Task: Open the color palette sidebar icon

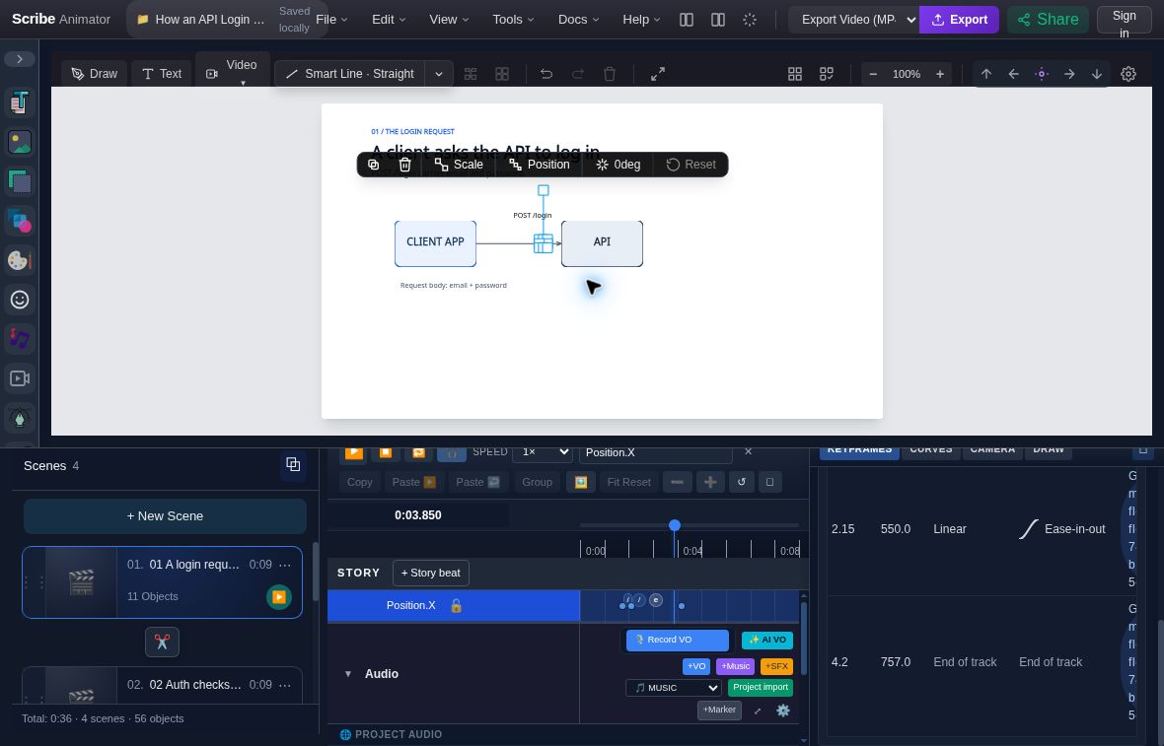Action: point(20,260)
